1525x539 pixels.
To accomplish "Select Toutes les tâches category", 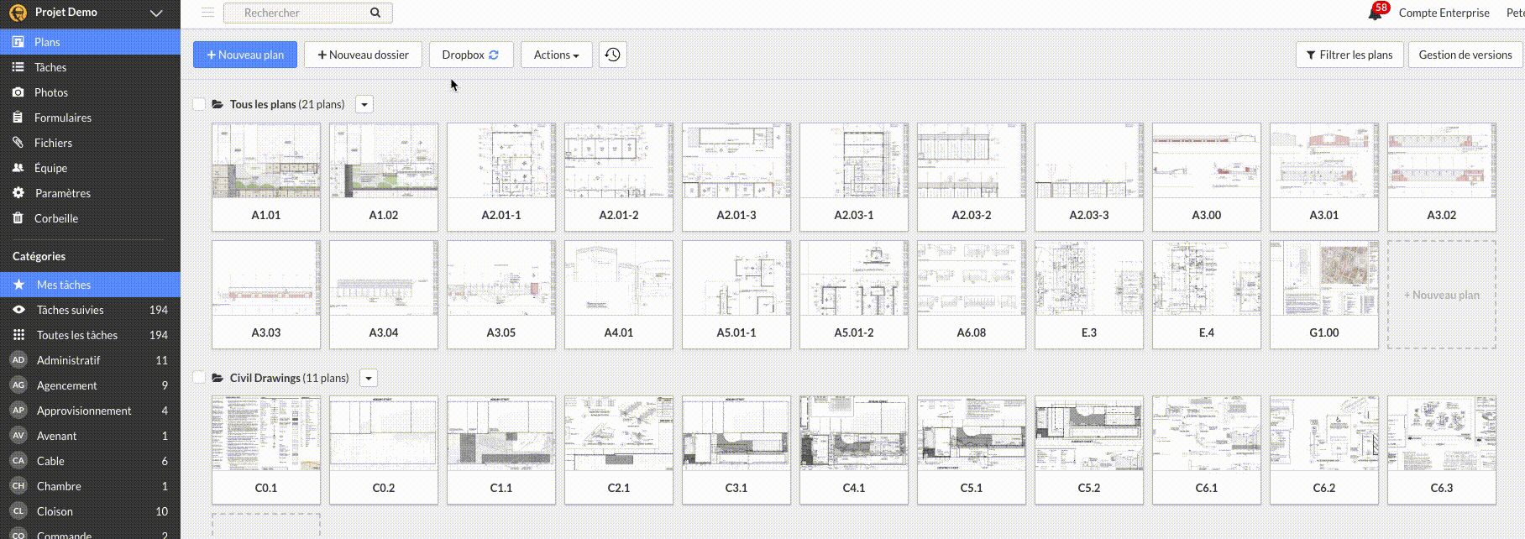I will pyautogui.click(x=76, y=335).
